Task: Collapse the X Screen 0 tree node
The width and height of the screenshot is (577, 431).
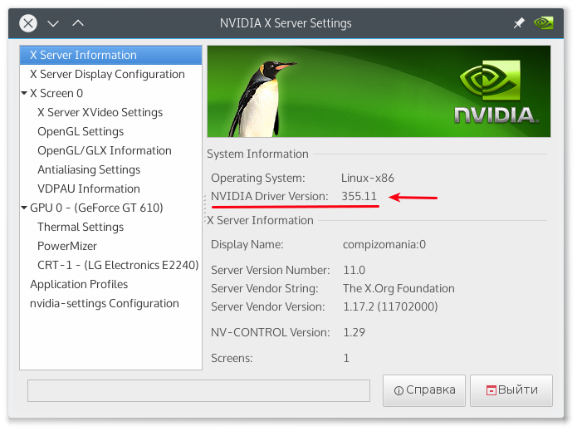Action: [x=24, y=94]
